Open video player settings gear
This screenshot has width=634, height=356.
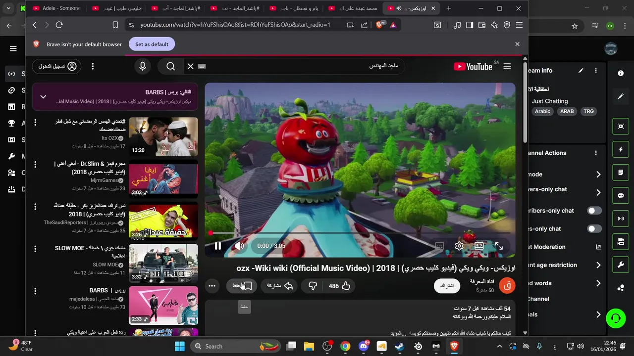coord(459,246)
